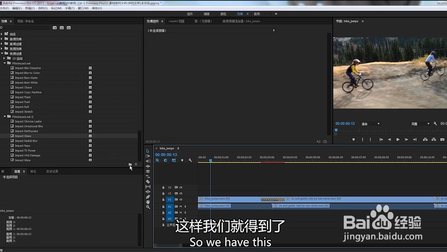This screenshot has height=252, width=447.
Task: Expand the 预设 folder
Action: [2, 34]
